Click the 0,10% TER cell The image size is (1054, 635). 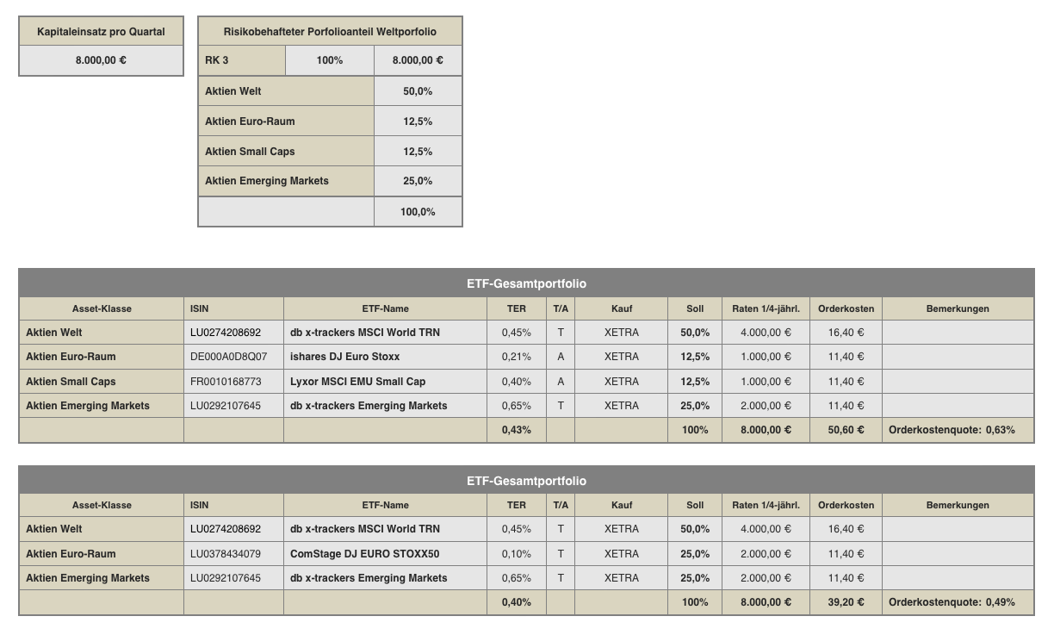click(x=517, y=554)
